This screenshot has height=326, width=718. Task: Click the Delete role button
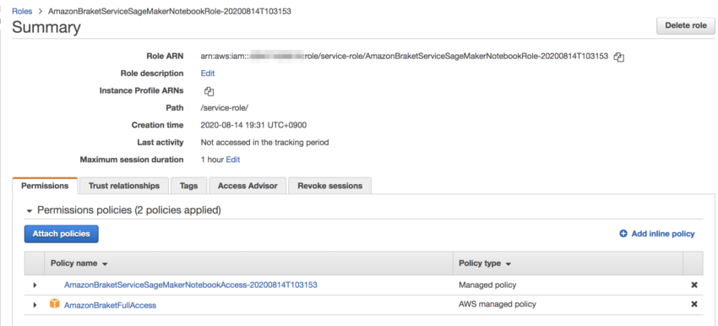(x=686, y=25)
